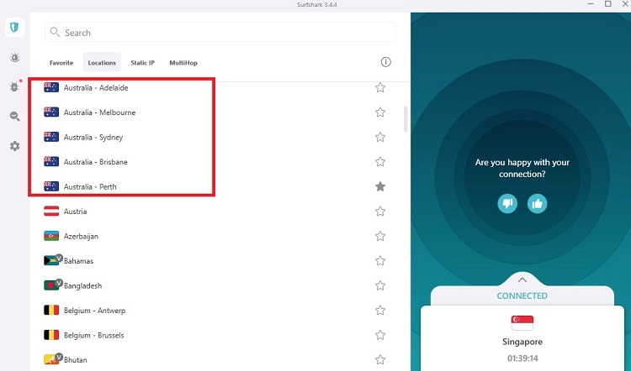The height and width of the screenshot is (371, 631).
Task: Click the search magnifier icon in search box
Action: pyautogui.click(x=55, y=32)
